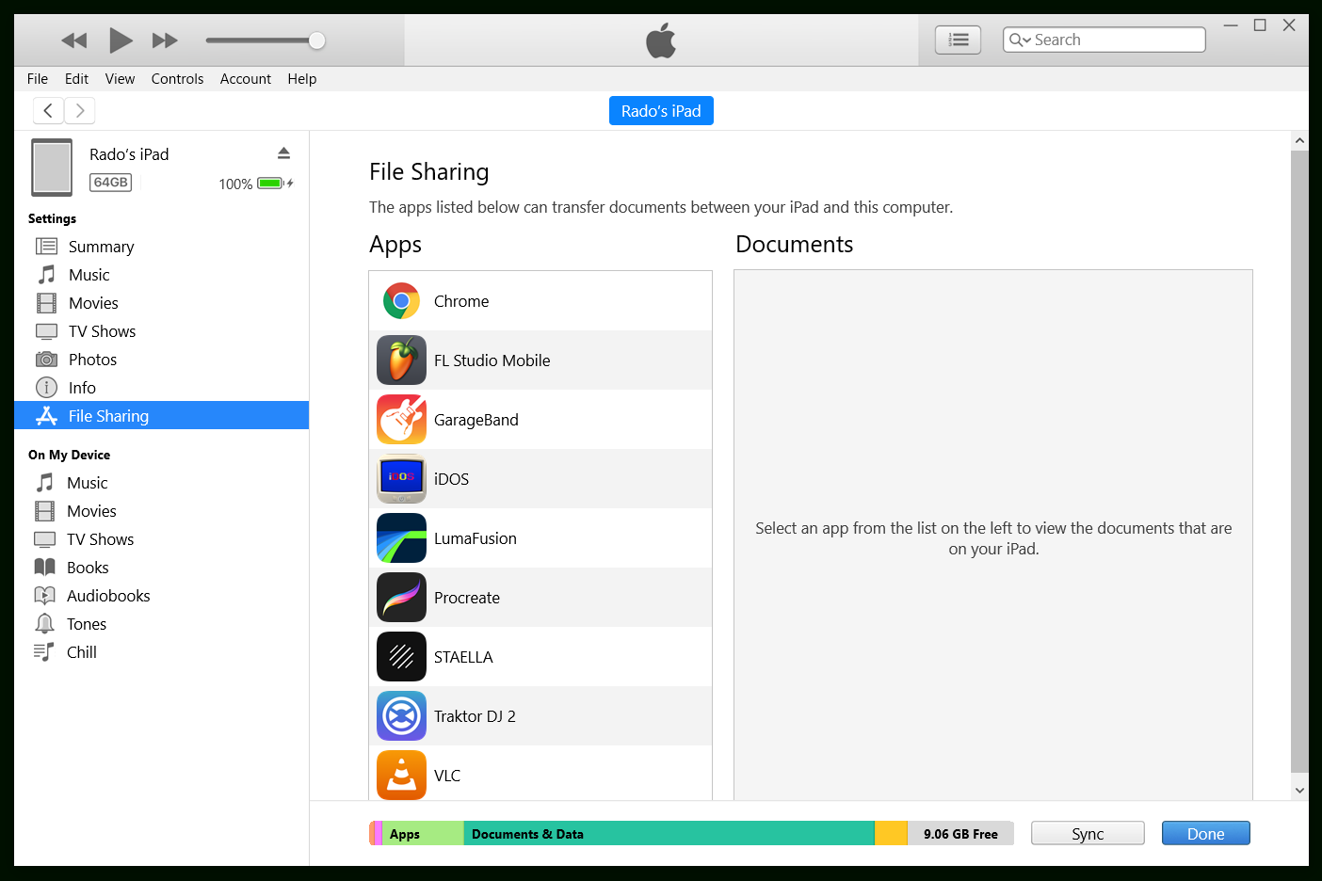
Task: Click the battery charge indicator icon
Action: coord(274,184)
